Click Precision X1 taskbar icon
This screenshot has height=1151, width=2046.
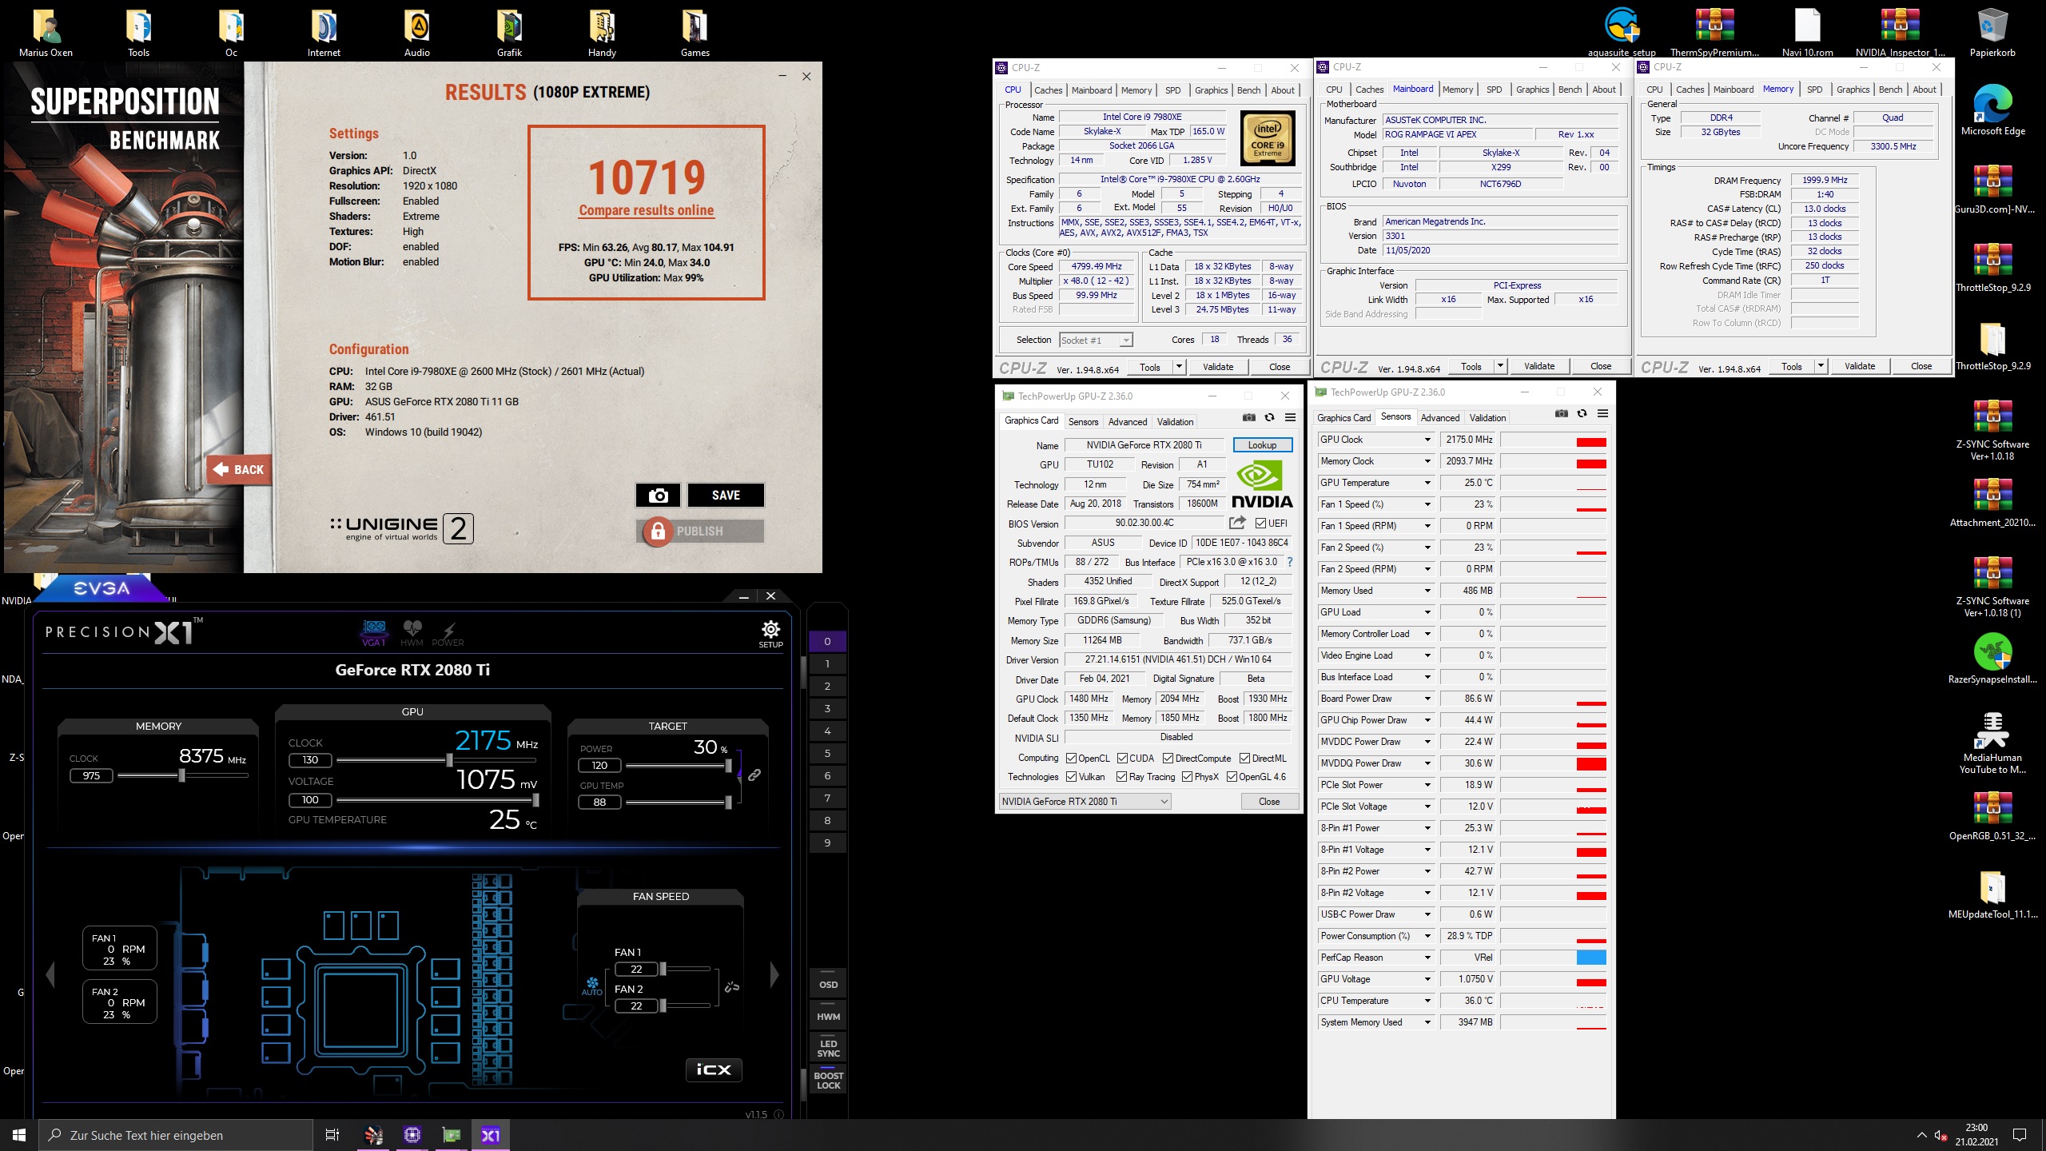[x=491, y=1135]
